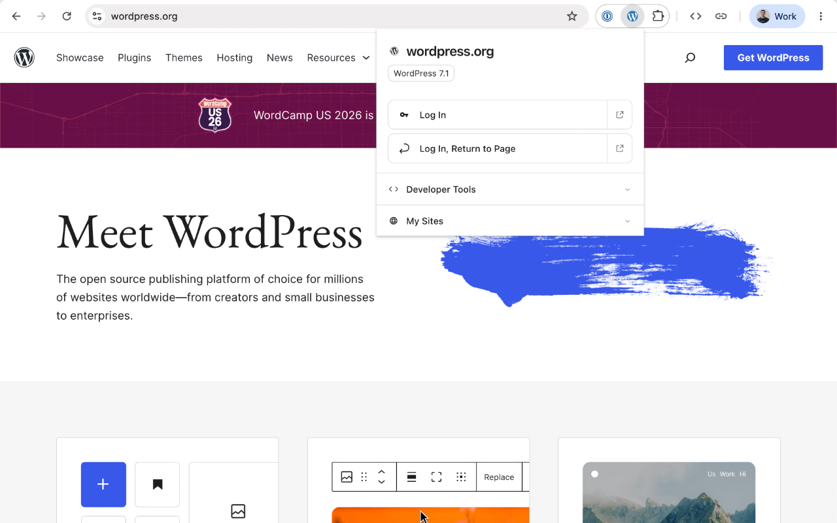Click the block drag handle dots
This screenshot has height=523, width=837.
coord(364,477)
